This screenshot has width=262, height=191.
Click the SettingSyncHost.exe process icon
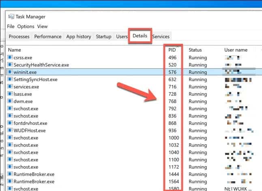[x=10, y=79]
